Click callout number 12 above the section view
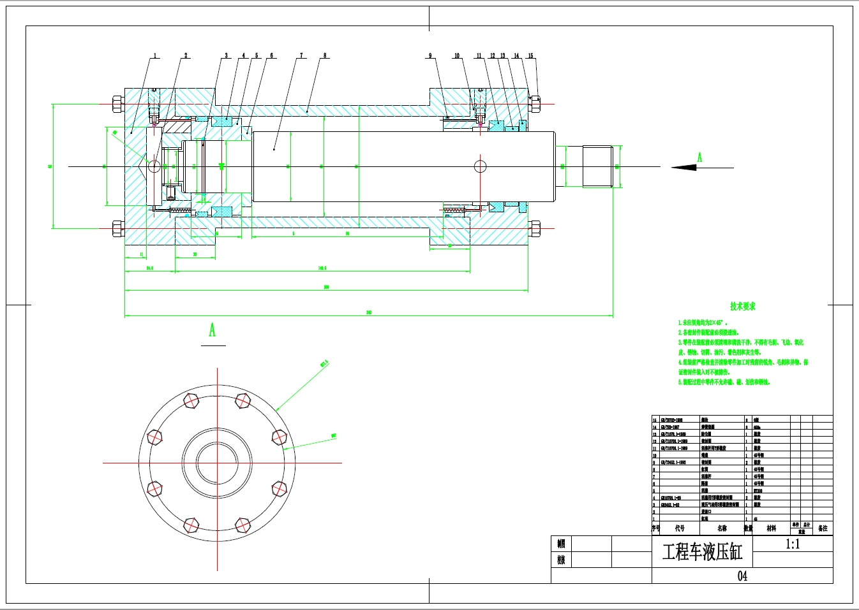 click(x=492, y=55)
